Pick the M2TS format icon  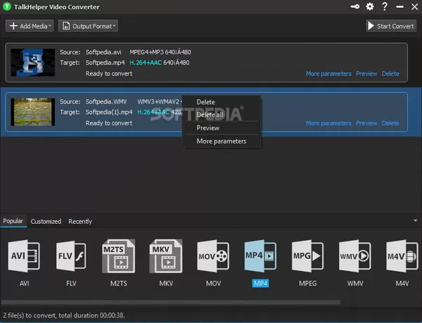pos(118,256)
